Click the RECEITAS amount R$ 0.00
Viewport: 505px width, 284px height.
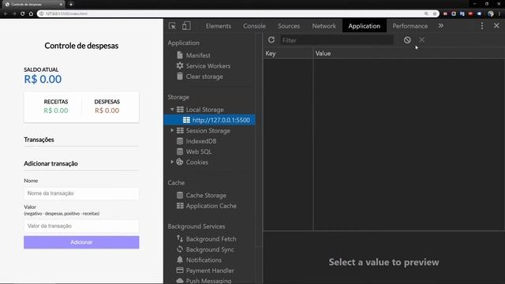pyautogui.click(x=56, y=110)
